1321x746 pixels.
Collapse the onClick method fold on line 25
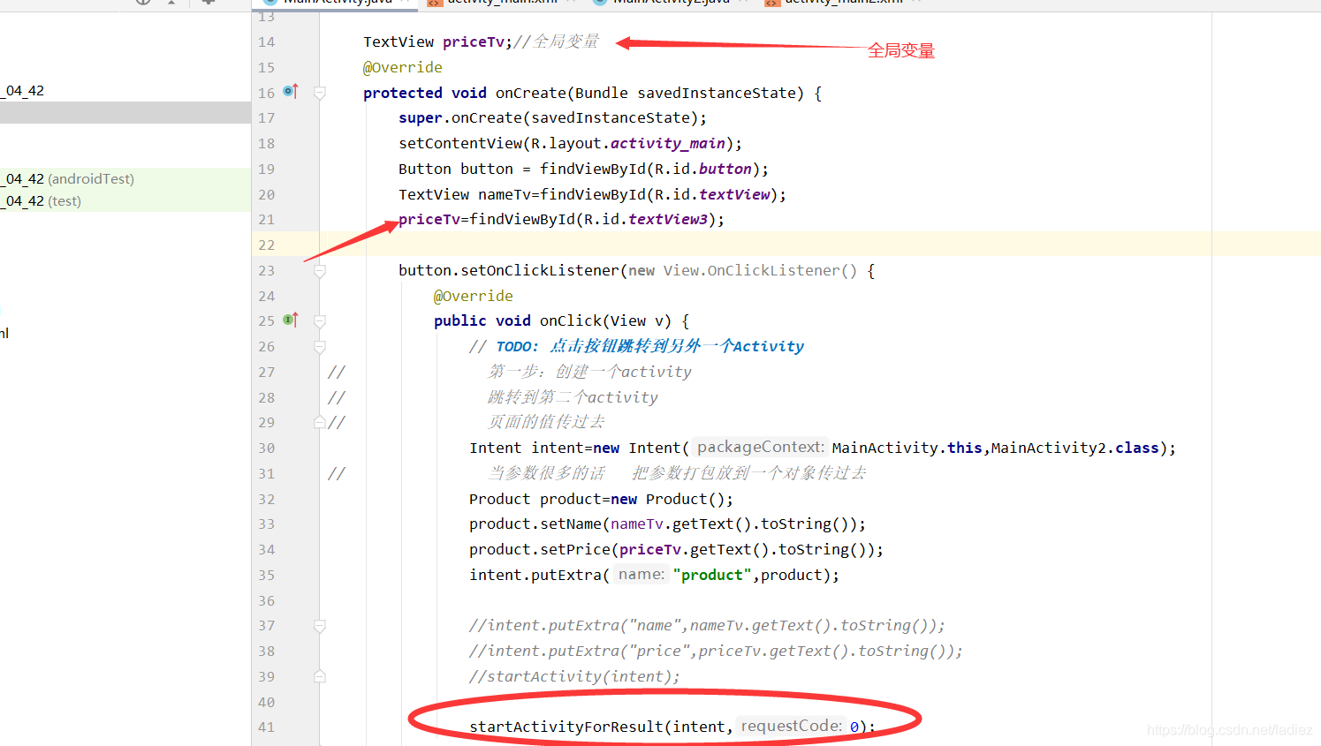(x=320, y=321)
